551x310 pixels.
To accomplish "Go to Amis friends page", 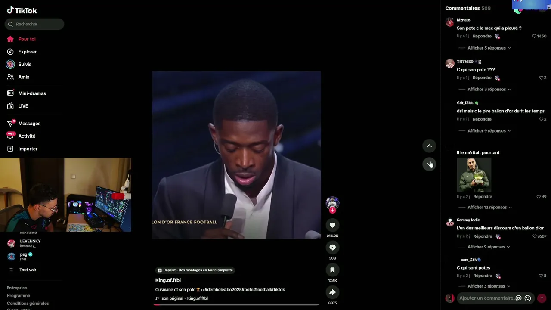I will (24, 77).
